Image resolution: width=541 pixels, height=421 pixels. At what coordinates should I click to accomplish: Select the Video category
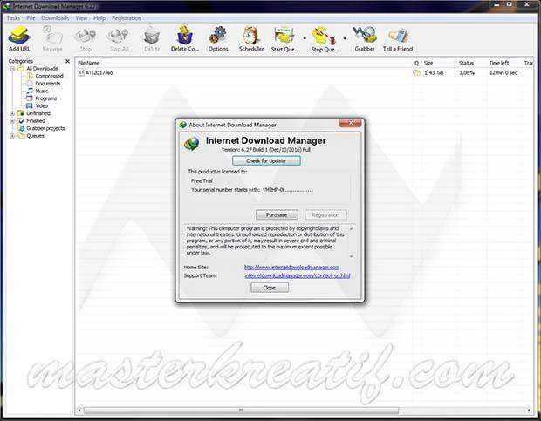point(41,105)
